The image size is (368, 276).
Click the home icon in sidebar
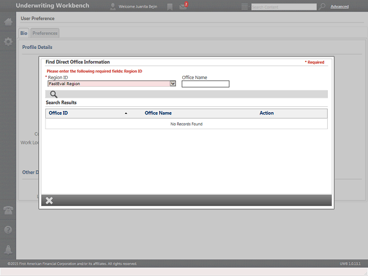[x=8, y=22]
